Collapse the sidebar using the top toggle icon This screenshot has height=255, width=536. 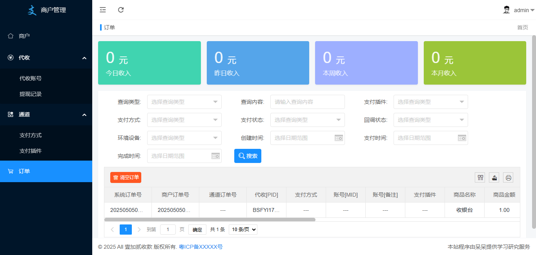coord(102,10)
